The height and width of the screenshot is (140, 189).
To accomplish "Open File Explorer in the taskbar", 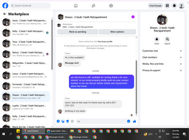I will (72, 131).
